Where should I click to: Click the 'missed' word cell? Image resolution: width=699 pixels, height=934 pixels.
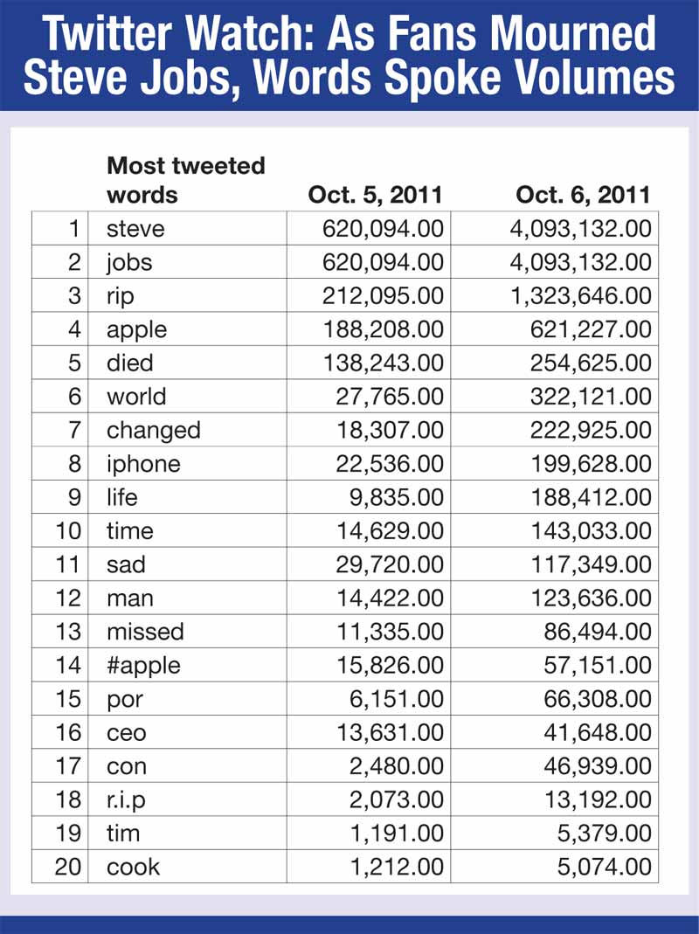pos(145,632)
